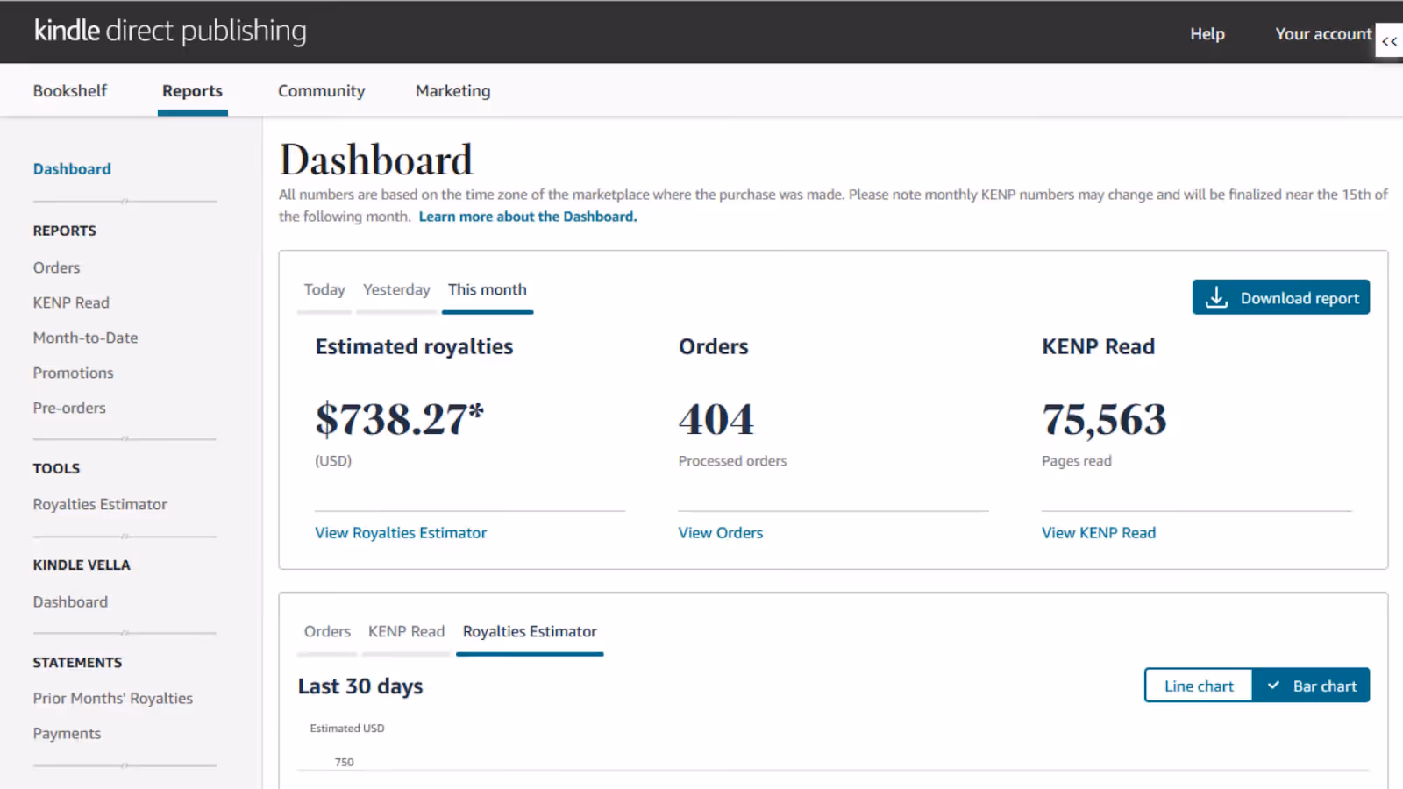Click the View Orders link

point(720,533)
